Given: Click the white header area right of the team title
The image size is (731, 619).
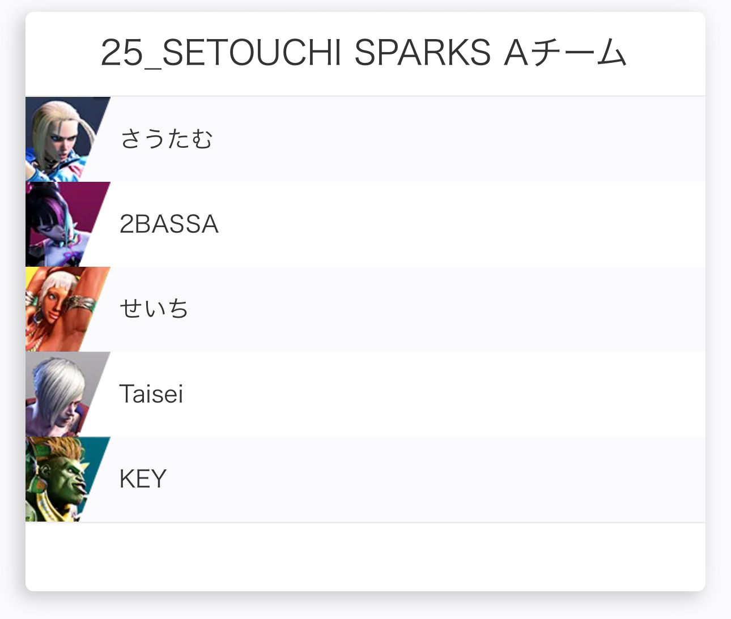Looking at the screenshot, I should 668,54.
